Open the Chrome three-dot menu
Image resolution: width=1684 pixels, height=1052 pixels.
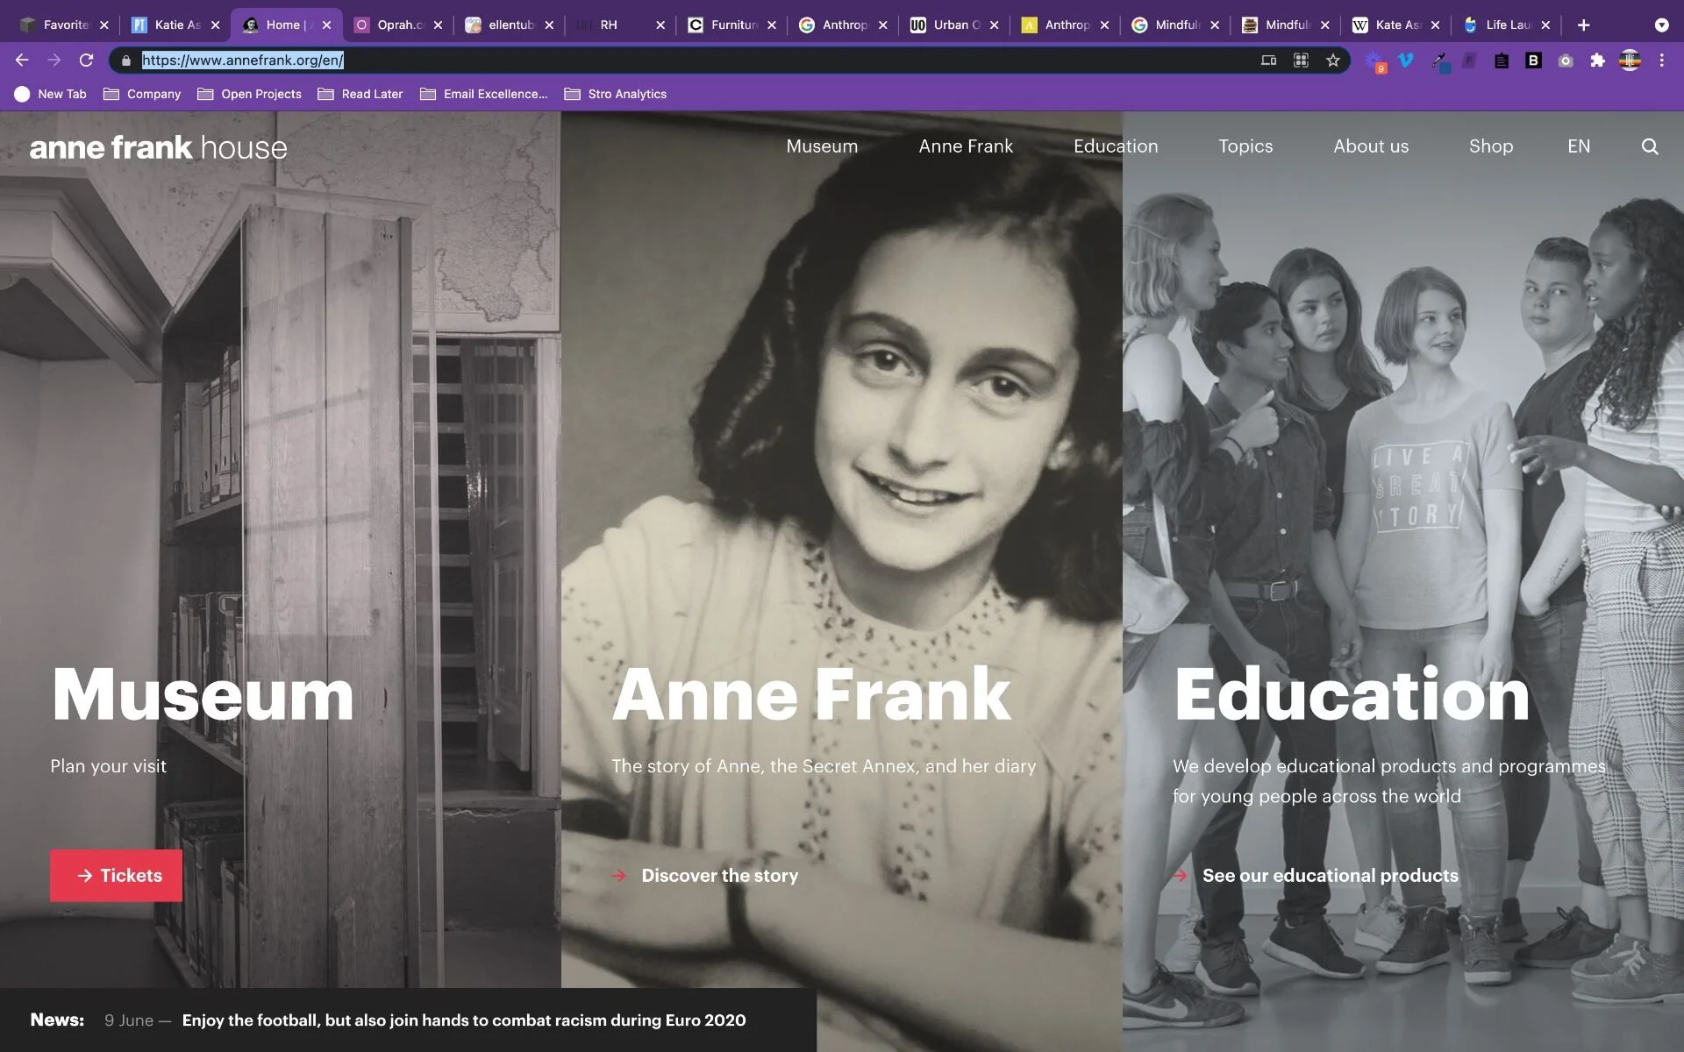coord(1661,60)
